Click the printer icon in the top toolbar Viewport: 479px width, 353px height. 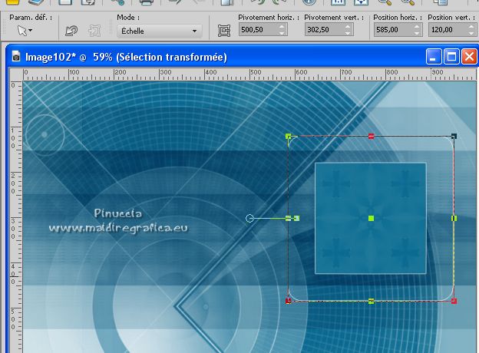pos(146,2)
